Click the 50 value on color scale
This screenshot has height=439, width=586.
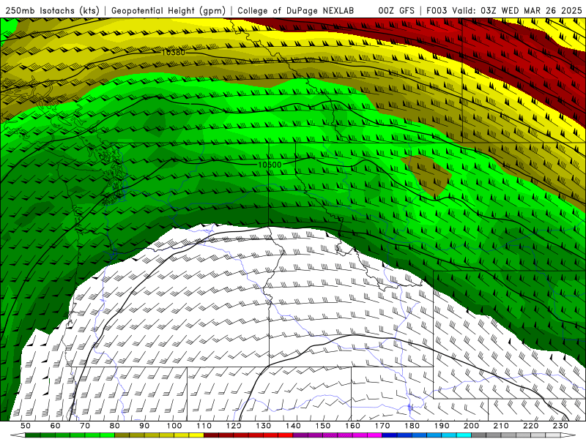pyautogui.click(x=26, y=426)
